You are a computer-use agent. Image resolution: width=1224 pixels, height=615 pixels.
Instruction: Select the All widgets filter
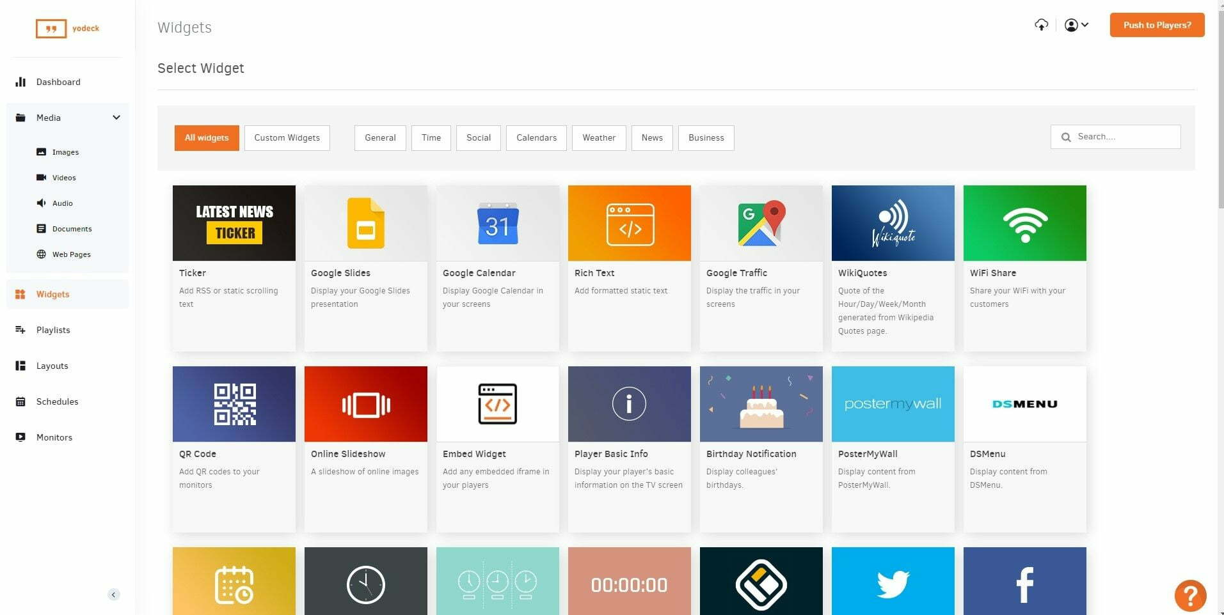tap(207, 138)
